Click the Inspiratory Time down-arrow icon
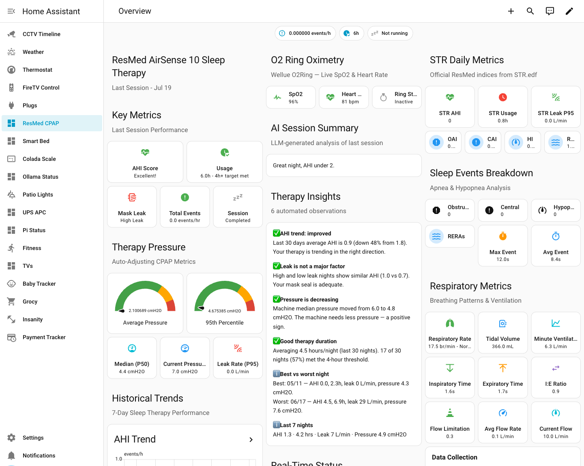 click(x=450, y=368)
